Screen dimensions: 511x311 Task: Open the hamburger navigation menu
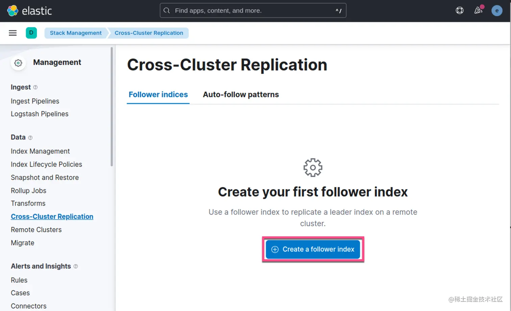[x=13, y=33]
